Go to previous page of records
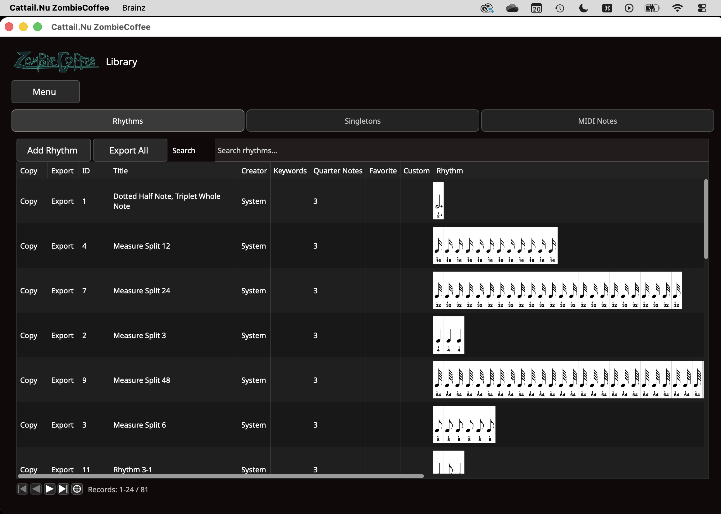 point(36,489)
